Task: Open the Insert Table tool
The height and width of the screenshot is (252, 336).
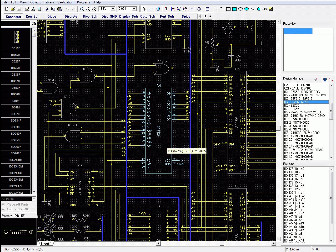Action: (208, 9)
